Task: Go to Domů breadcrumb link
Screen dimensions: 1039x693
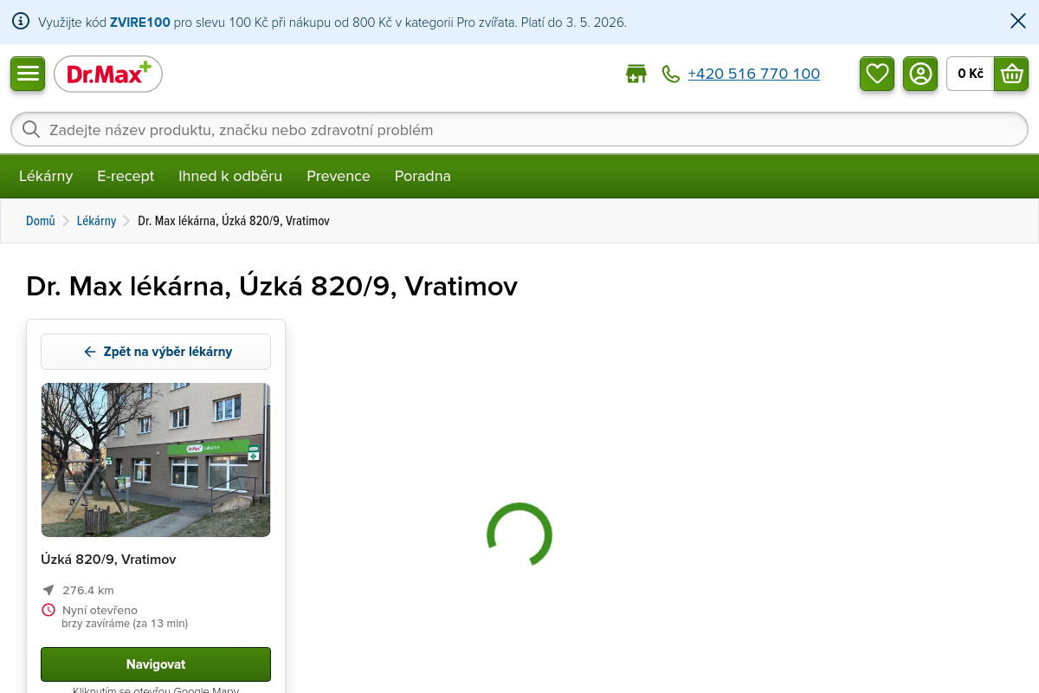Action: pos(41,221)
